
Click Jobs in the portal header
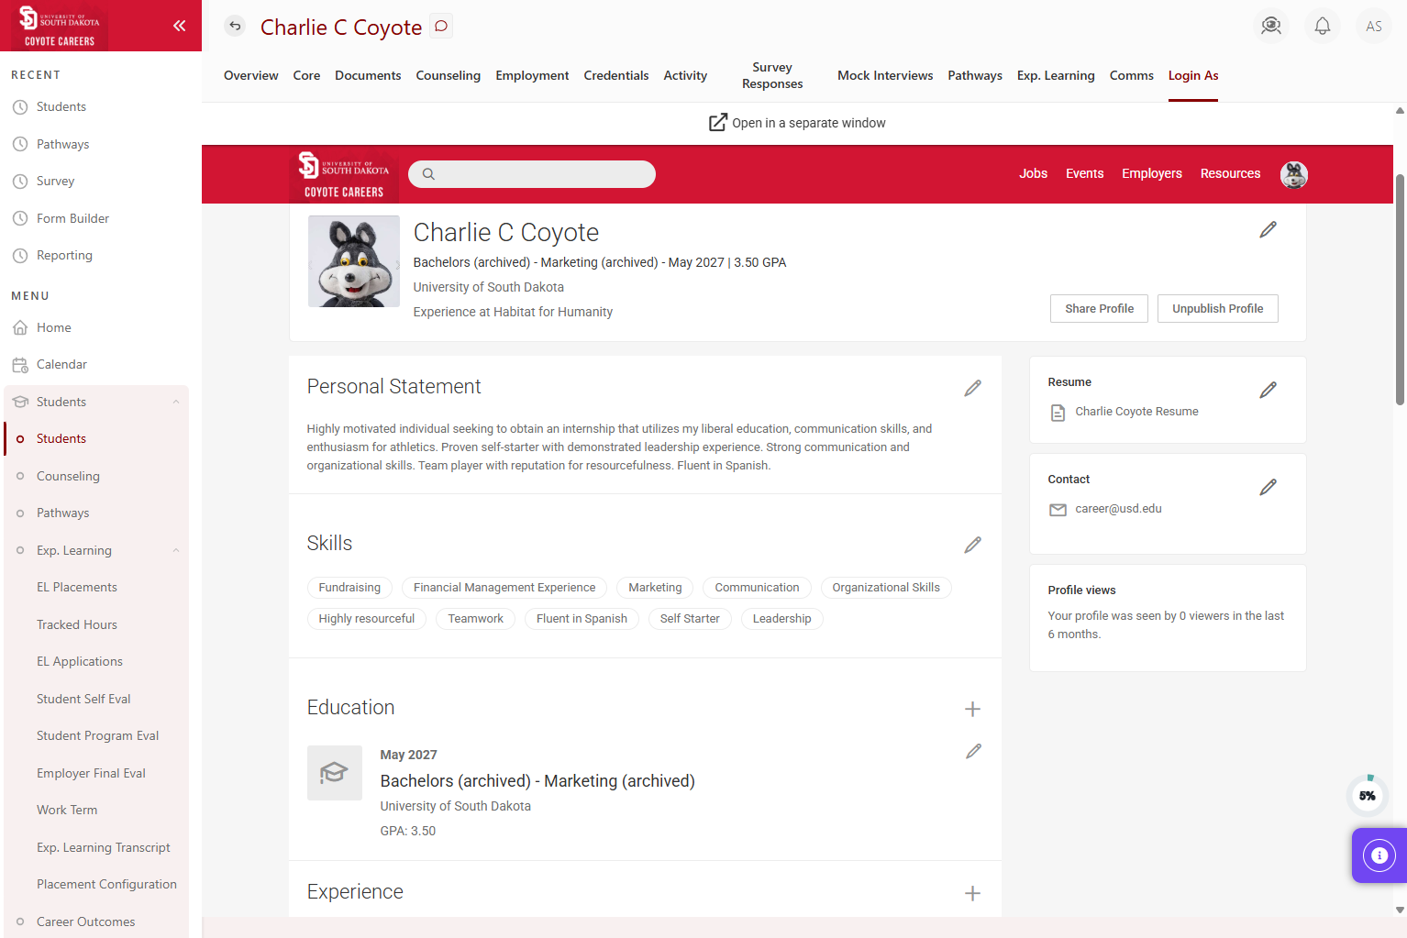pos(1033,173)
